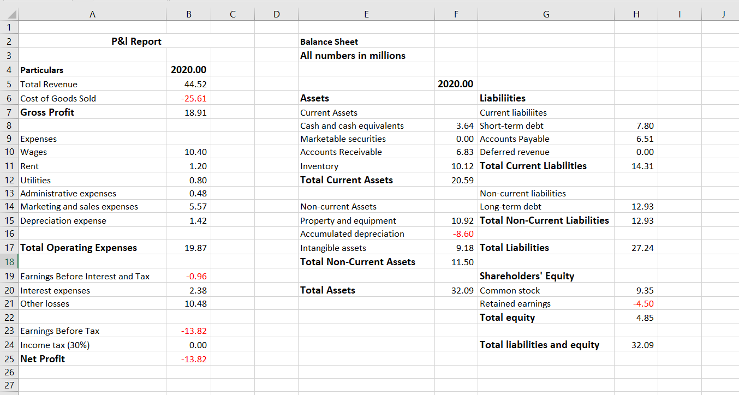Select column G header
The height and width of the screenshot is (395, 739).
[546, 15]
